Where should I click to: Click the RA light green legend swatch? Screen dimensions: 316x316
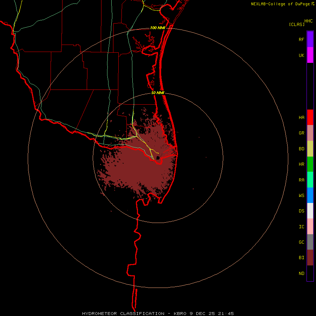pyautogui.click(x=310, y=180)
